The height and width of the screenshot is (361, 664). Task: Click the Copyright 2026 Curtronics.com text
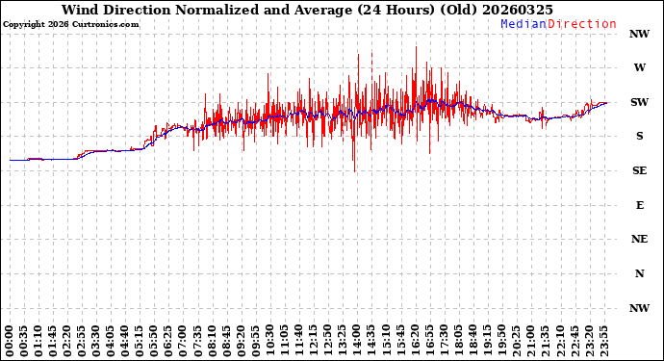point(70,25)
